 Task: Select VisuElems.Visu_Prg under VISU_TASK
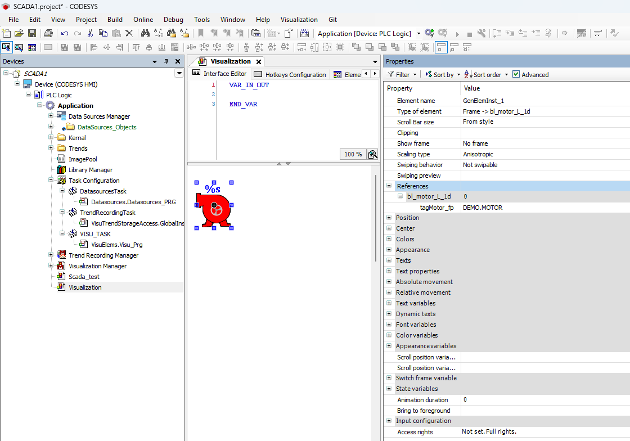coord(117,245)
